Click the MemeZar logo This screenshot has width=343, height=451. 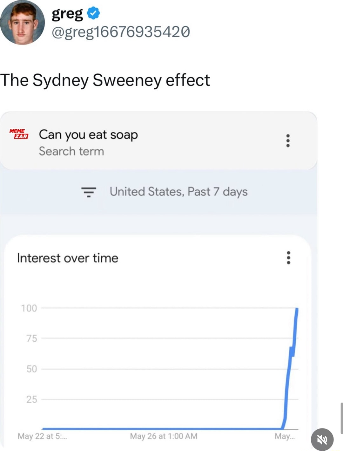[x=19, y=134]
